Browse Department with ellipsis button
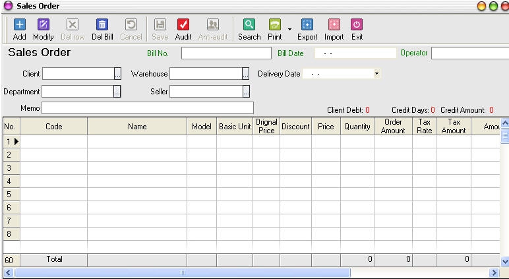509x279 pixels. (117, 92)
